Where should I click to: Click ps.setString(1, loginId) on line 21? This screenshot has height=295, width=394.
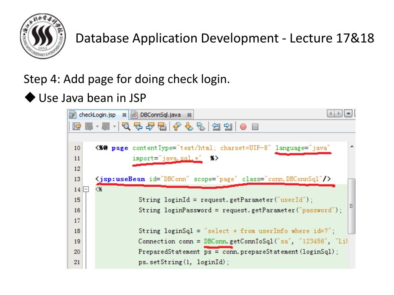pyautogui.click(x=182, y=262)
